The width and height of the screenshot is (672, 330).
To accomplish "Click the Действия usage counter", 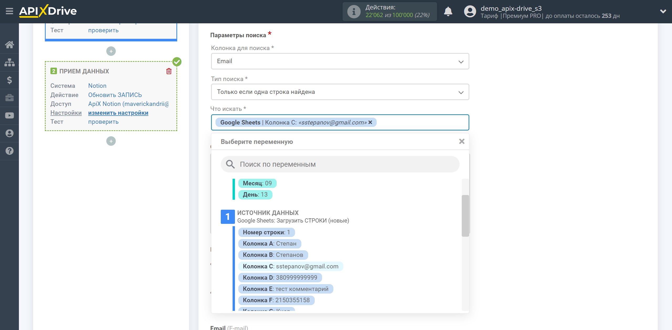I will click(x=390, y=12).
